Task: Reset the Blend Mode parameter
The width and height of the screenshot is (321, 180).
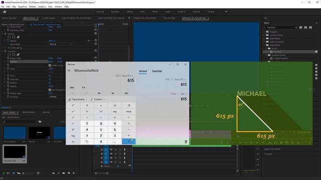Action: pyautogui.click(x=96, y=44)
